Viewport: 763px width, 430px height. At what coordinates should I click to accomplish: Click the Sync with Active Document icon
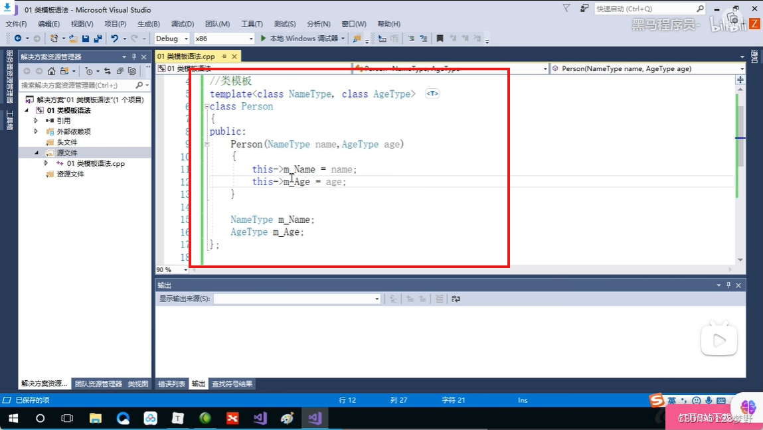[x=108, y=71]
